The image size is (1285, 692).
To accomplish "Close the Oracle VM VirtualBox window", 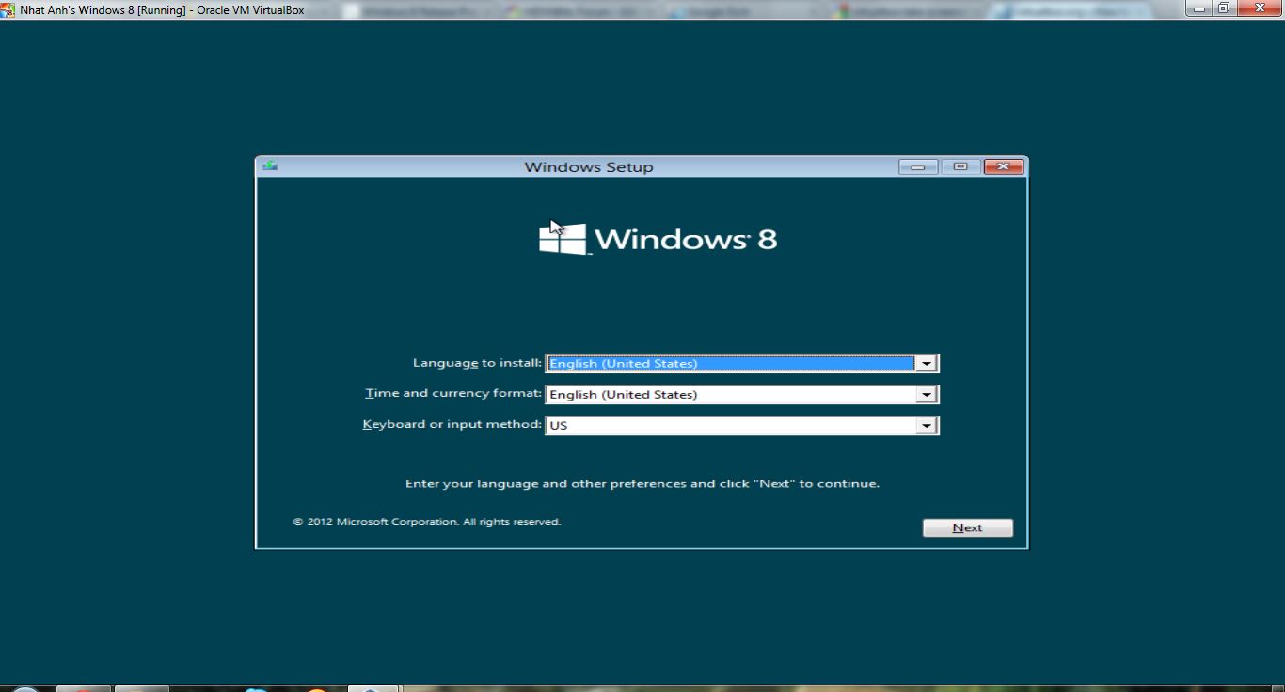I will coord(1260,8).
